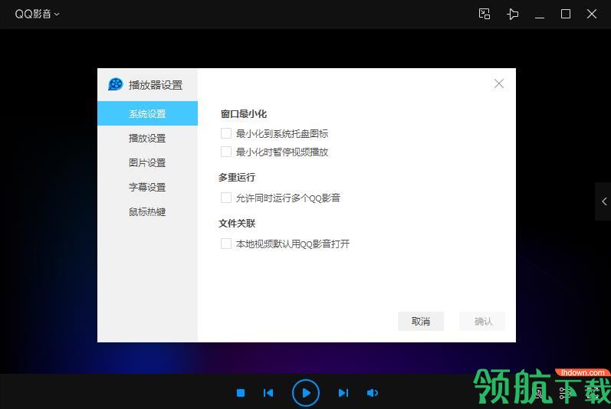Image resolution: width=611 pixels, height=409 pixels.
Task: Switch to the 字幕设置 tab
Action: (x=147, y=187)
